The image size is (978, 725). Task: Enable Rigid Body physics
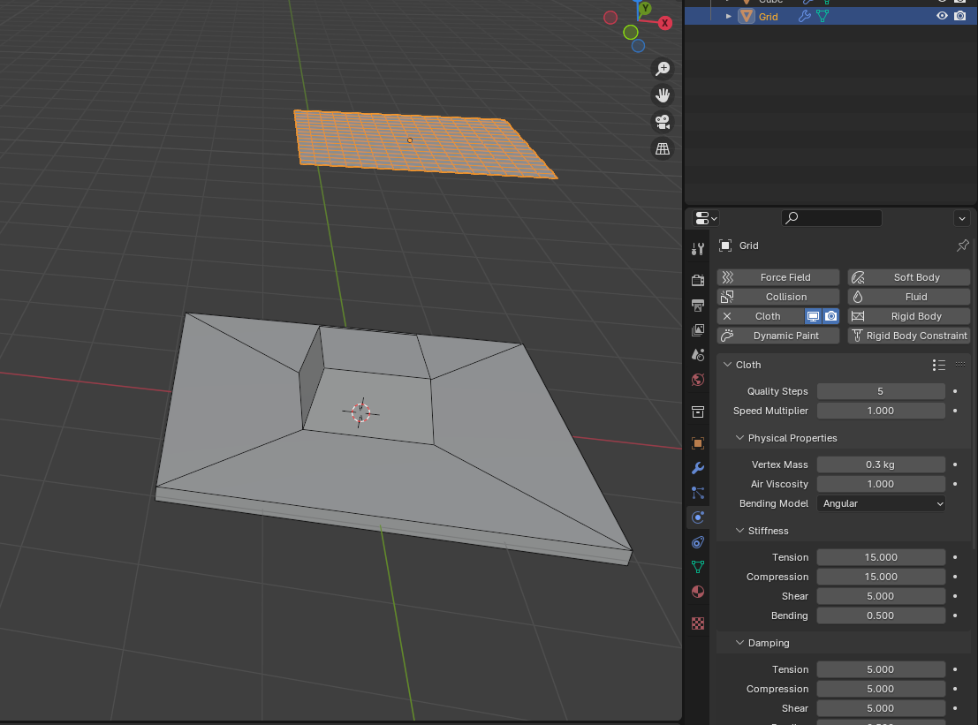pos(909,317)
